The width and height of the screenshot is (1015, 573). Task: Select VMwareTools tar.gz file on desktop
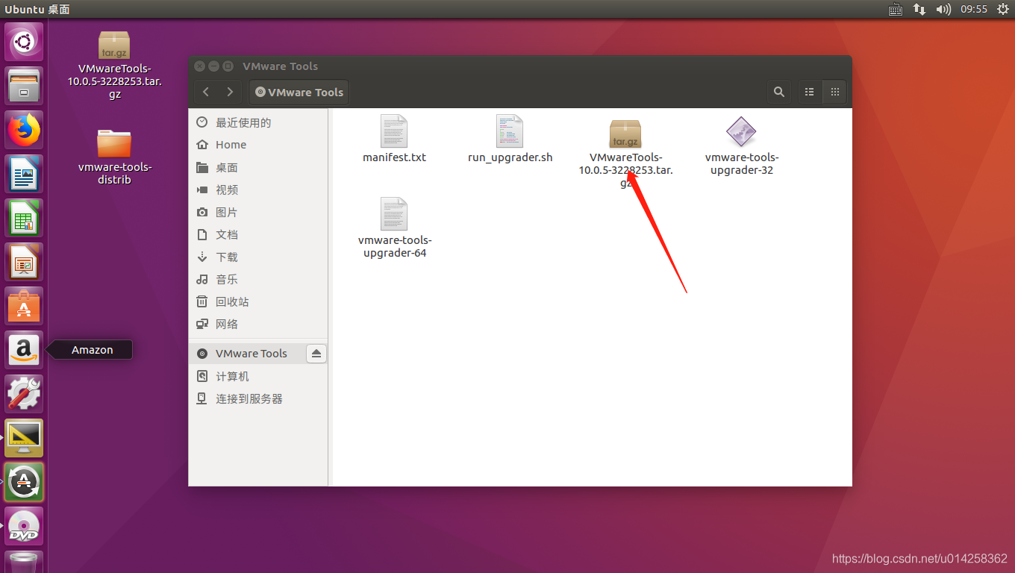pos(114,65)
